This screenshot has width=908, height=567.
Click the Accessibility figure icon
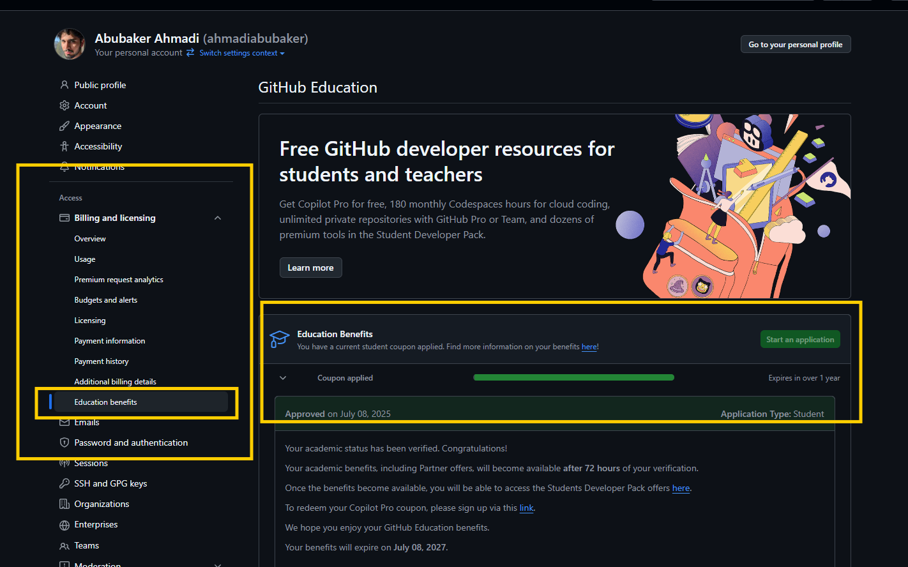click(x=64, y=146)
